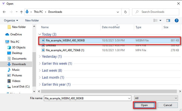Select OneDrive in the navigation pane
182x111 pixels.
(16, 34)
